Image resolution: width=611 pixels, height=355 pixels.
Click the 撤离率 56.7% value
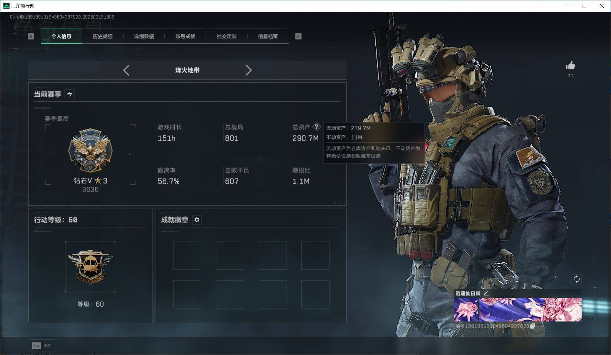click(x=169, y=181)
